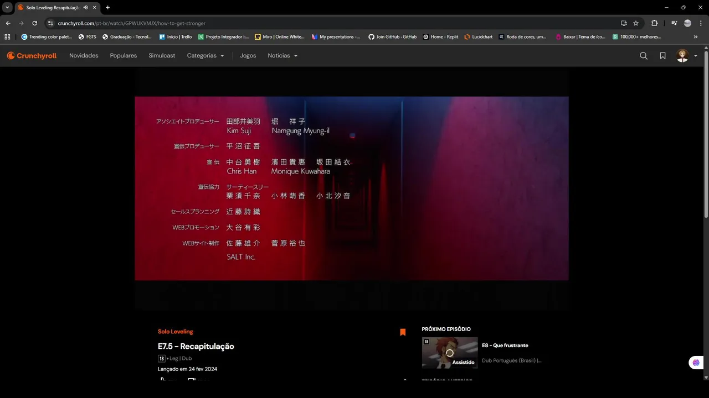The width and height of the screenshot is (709, 398).
Task: Open the FGTS bookmark
Action: [88, 37]
